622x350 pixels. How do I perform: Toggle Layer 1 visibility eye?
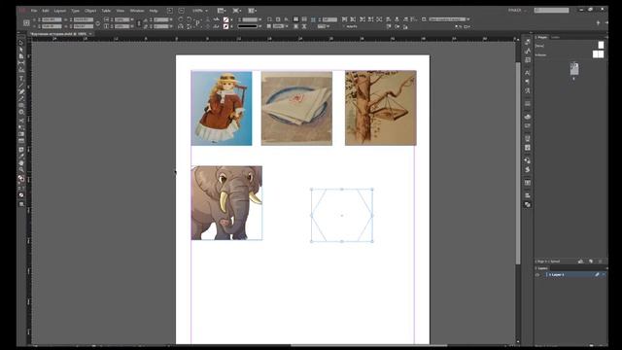point(537,274)
